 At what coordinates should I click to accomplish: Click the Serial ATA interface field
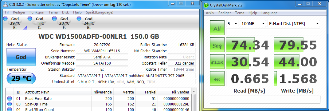point(102,57)
